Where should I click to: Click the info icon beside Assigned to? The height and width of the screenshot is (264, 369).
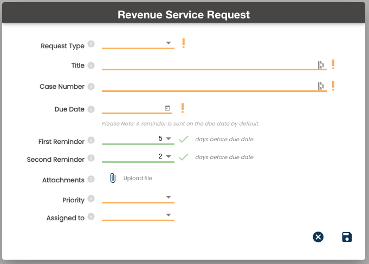click(x=91, y=216)
